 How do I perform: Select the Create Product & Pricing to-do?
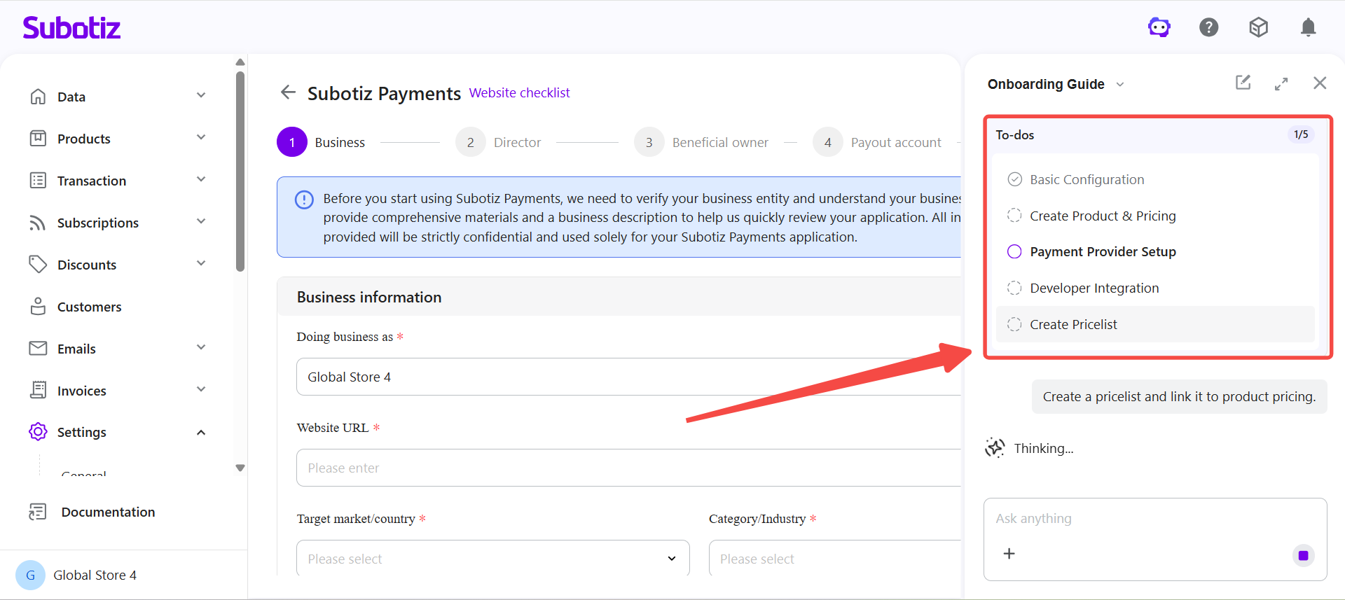click(x=1102, y=216)
